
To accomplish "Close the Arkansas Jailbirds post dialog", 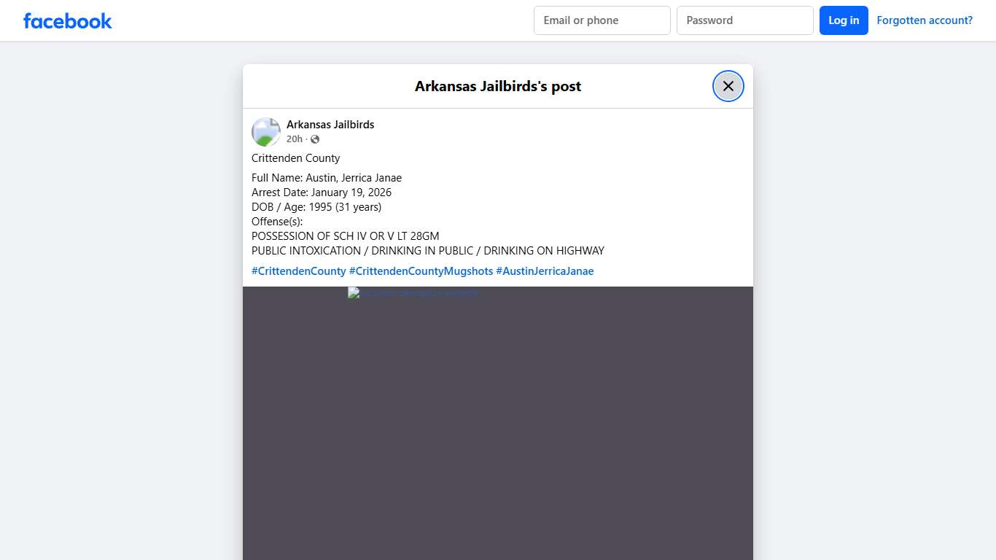I will 728,86.
